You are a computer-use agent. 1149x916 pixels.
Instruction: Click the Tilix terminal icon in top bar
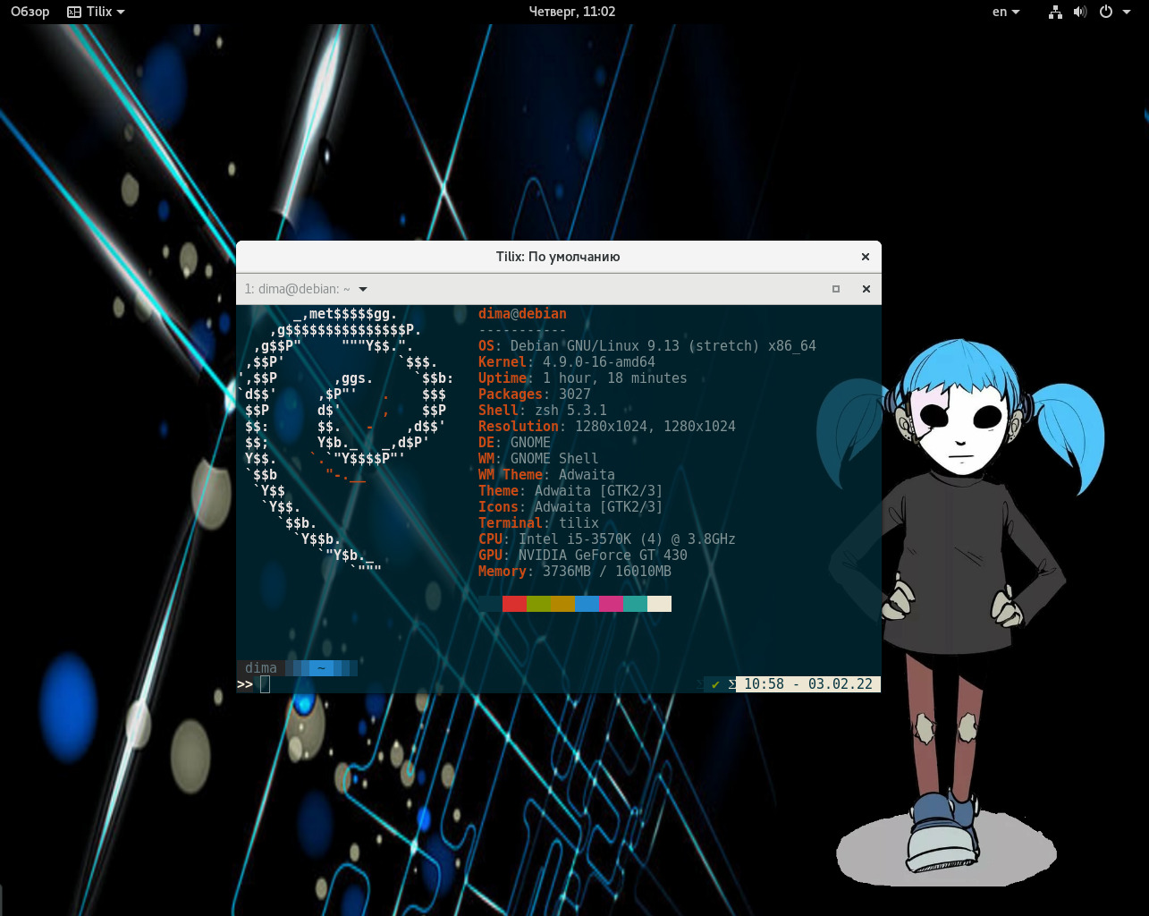74,12
